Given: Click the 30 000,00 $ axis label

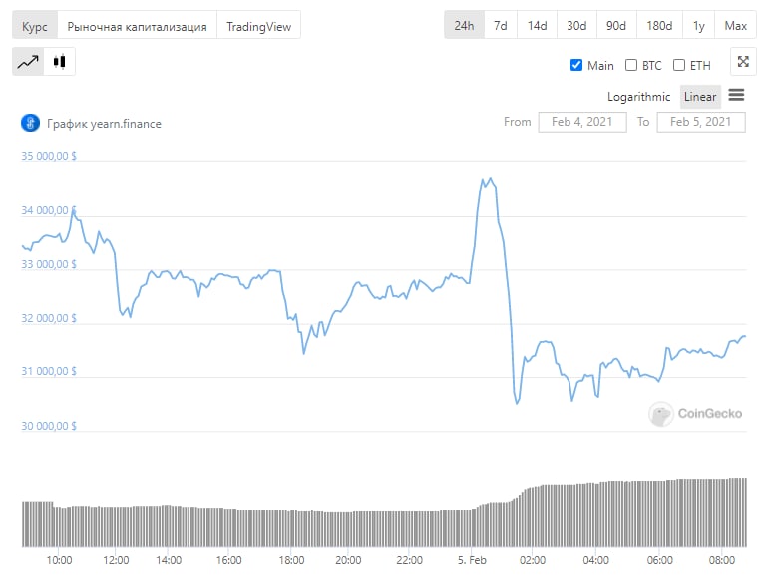Looking at the screenshot, I should click(48, 426).
